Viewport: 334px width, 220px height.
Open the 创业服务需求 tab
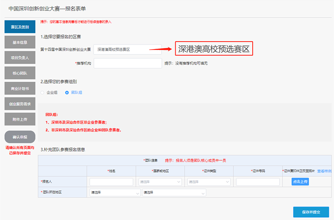[x=20, y=104]
